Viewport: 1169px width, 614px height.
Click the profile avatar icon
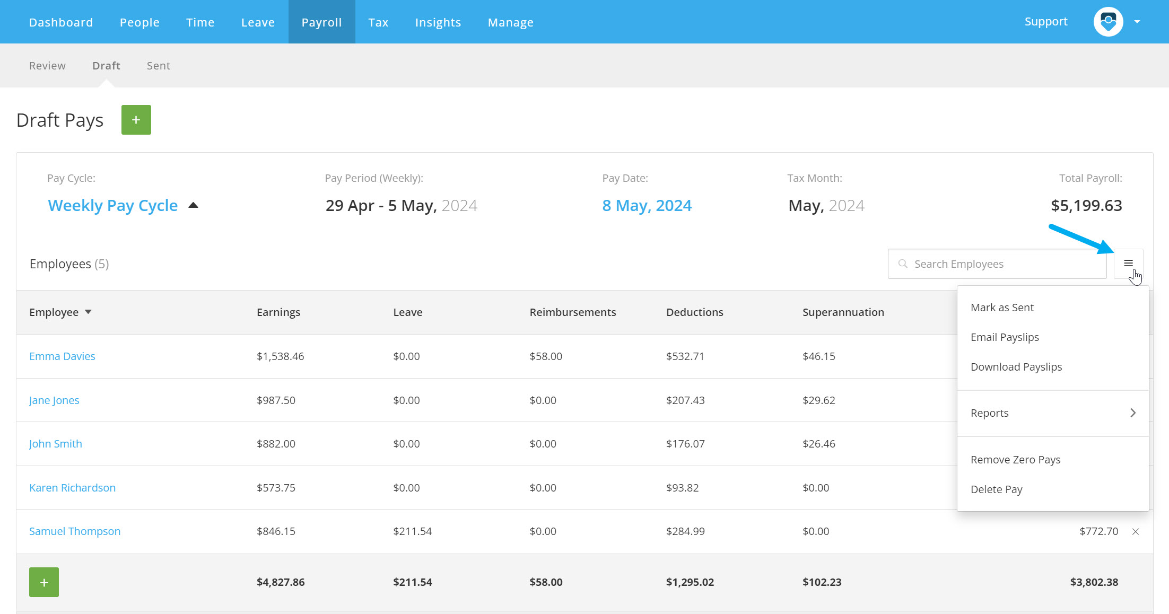click(x=1108, y=22)
